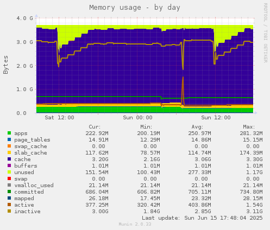Select the 'slab_cache' legend label
The width and height of the screenshot is (270, 230).
[x=30, y=153]
